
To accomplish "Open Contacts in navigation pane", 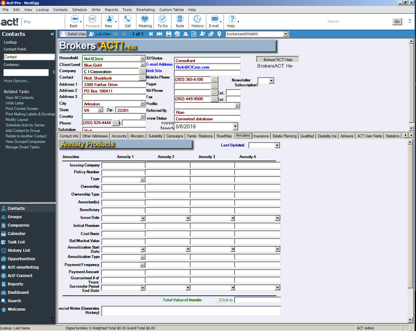I will click(x=28, y=208).
